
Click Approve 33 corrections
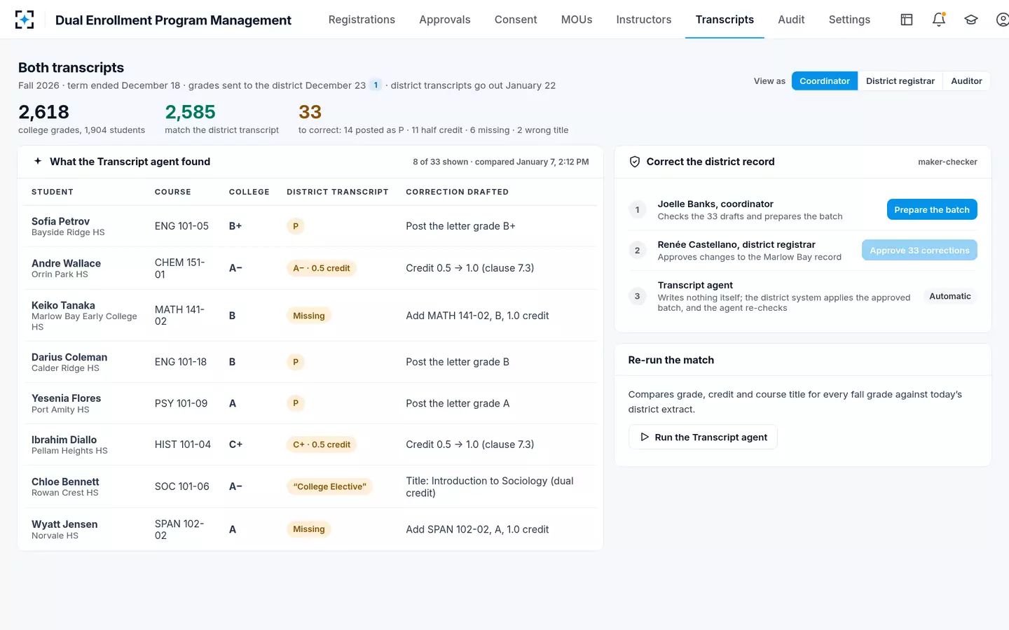(x=919, y=250)
